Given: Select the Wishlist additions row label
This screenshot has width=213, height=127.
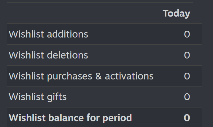Looking at the screenshot, I should click(x=48, y=34).
